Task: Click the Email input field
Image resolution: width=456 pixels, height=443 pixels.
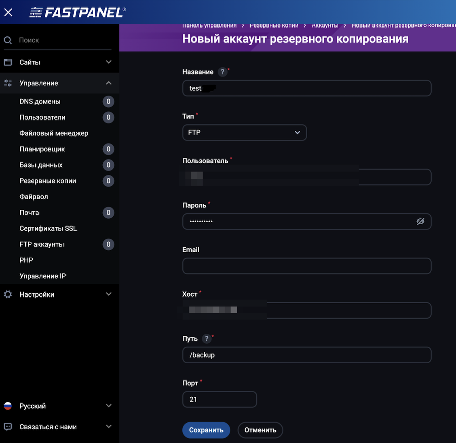Action: (306, 266)
